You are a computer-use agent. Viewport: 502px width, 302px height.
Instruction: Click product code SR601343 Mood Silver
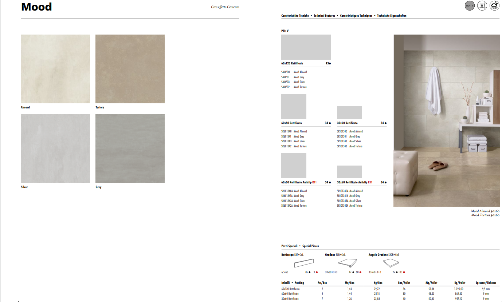point(293,141)
